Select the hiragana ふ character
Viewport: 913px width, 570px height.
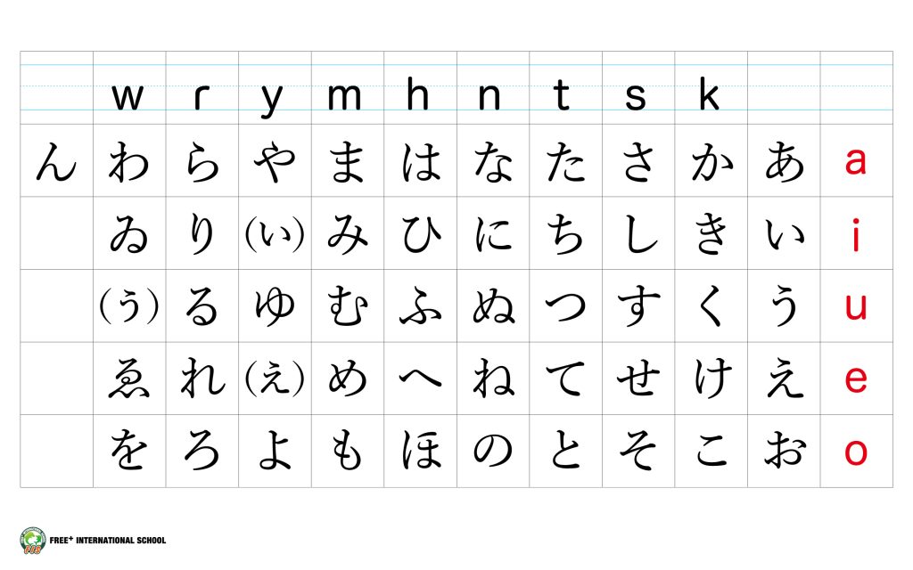tap(419, 307)
